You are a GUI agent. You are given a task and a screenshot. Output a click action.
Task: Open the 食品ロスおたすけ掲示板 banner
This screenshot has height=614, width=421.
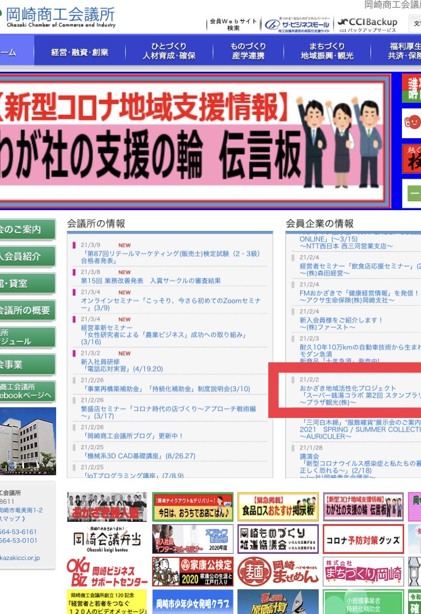[x=278, y=507]
